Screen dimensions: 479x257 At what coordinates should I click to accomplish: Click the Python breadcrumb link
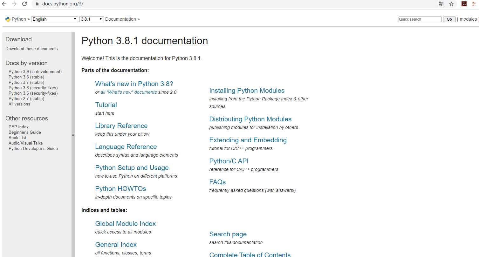pos(19,19)
